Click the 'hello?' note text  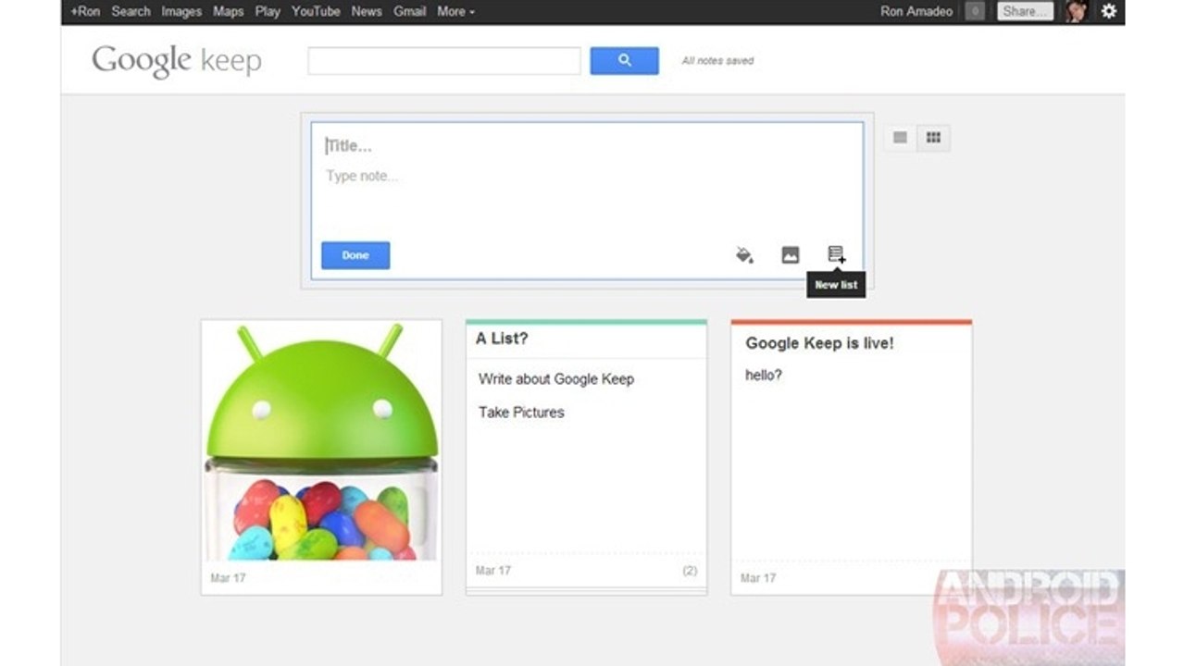coord(764,376)
